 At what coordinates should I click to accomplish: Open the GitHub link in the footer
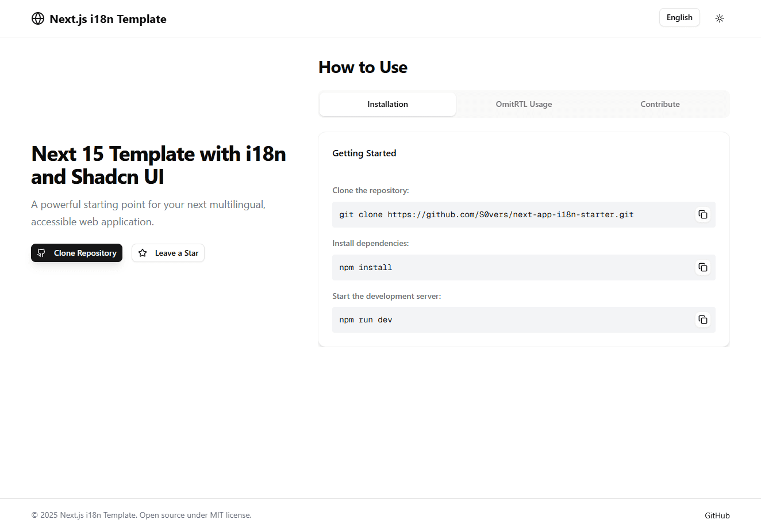pyautogui.click(x=717, y=515)
